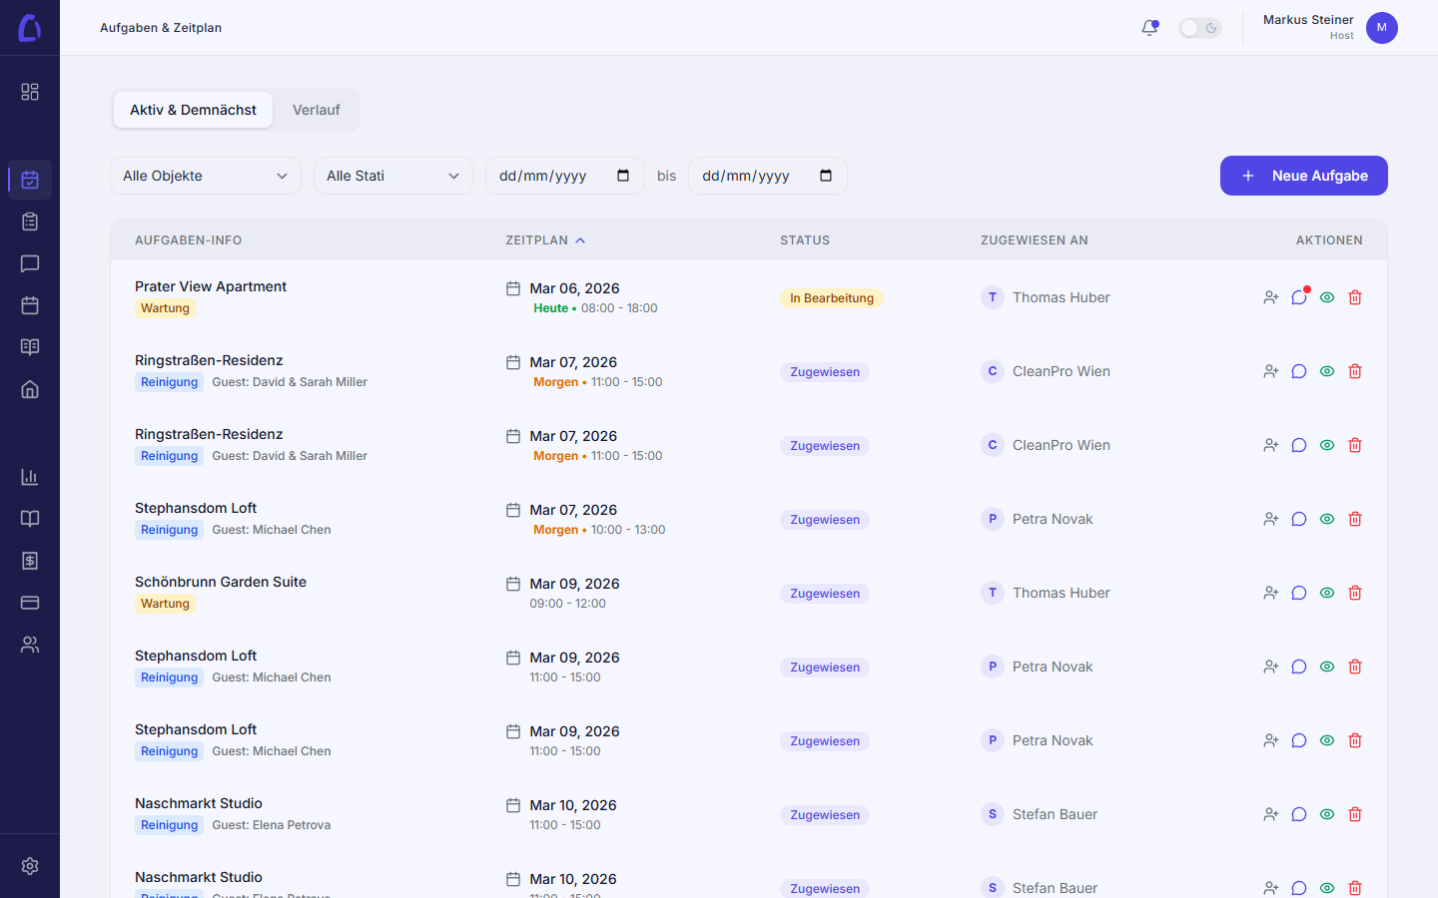1438x898 pixels.
Task: Click the Neue Aufgabe button
Action: pos(1303,176)
